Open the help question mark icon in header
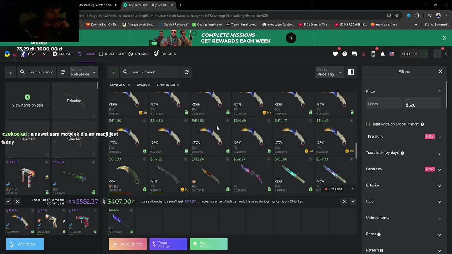The width and height of the screenshot is (452, 254). click(x=345, y=54)
